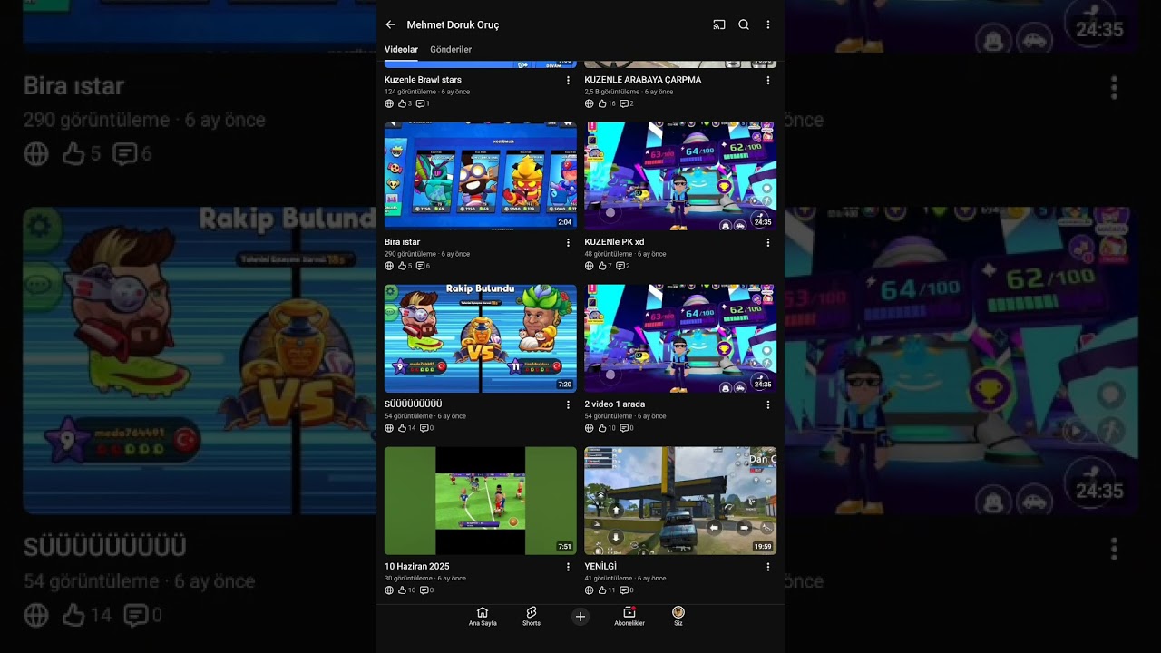
Task: Open the video titled KUZENLE ARABAYA ÇARPMA
Action: 643,80
